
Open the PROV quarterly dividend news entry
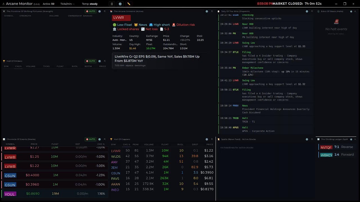[x=266, y=109]
